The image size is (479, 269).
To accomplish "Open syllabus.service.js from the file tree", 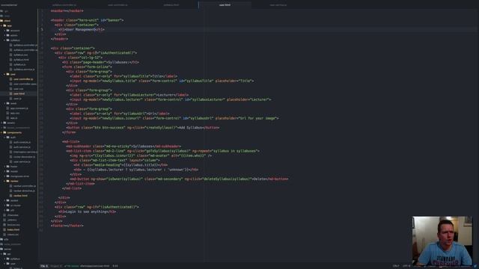I will tap(24, 69).
